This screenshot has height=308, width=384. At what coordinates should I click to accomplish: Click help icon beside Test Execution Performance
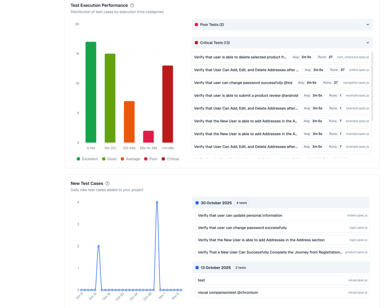click(x=132, y=6)
